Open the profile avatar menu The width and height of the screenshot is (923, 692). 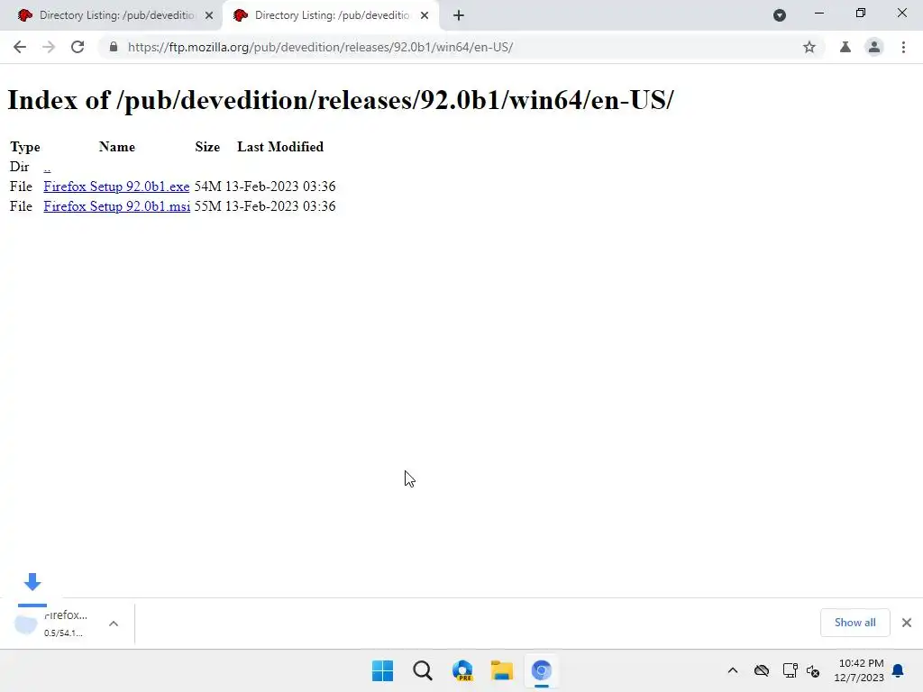(874, 47)
